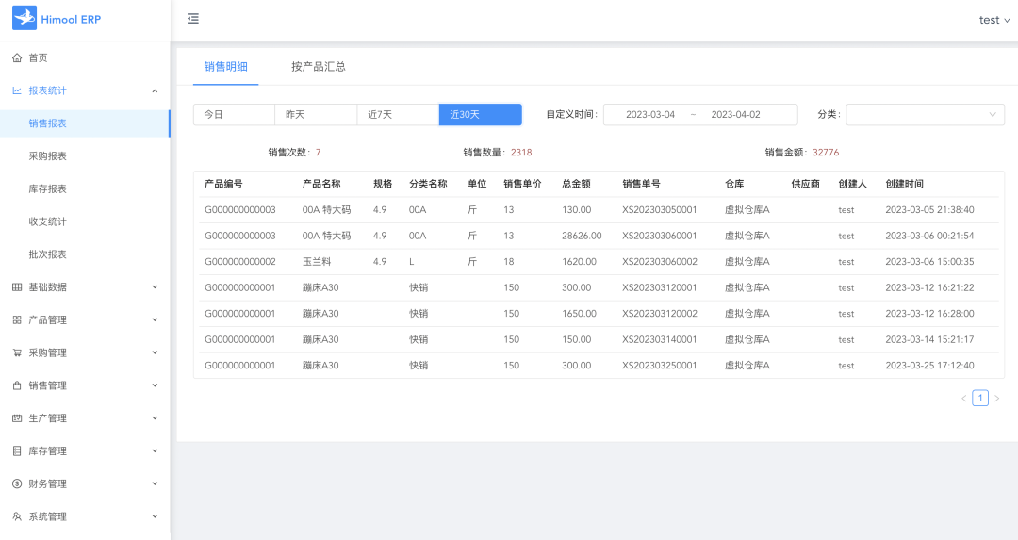The image size is (1018, 540).
Task: Select the 昨天 time range option
Action: tap(315, 115)
